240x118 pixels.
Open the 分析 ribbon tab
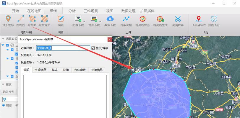(x=72, y=11)
